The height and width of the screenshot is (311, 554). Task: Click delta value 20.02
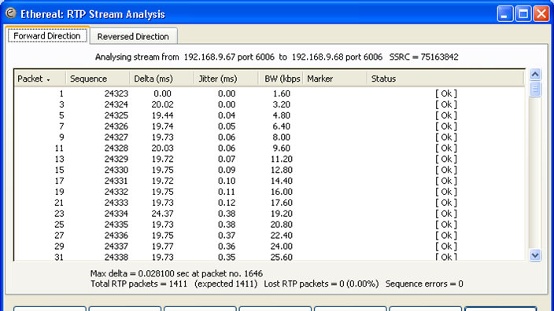(163, 104)
